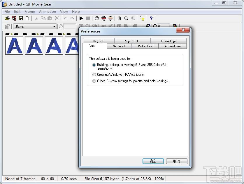Image resolution: width=244 pixels, height=184 pixels.
Task: Click the context help question mark
Action: [x=151, y=18]
